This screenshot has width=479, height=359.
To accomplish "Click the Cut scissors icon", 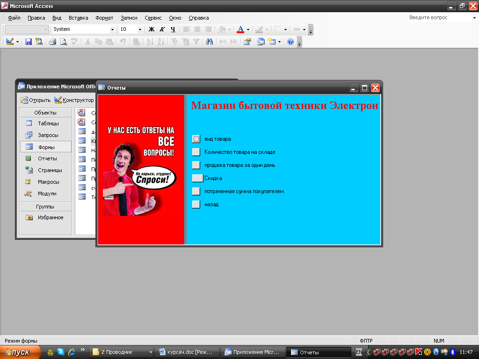I will [x=87, y=42].
